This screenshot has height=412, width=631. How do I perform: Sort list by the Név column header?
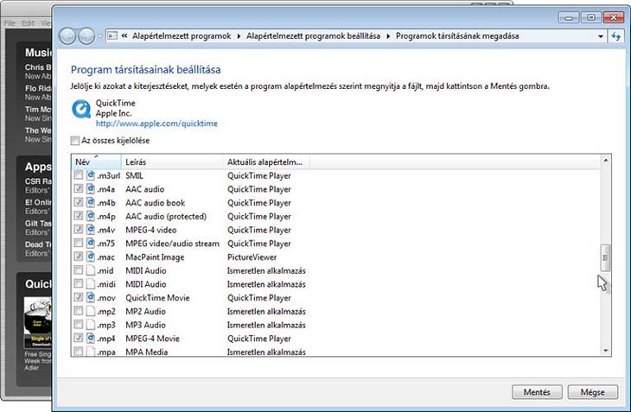pos(83,162)
